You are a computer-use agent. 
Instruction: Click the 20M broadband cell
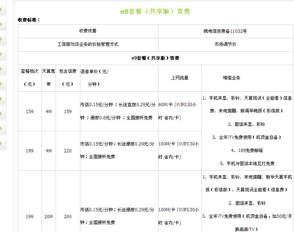tap(48, 217)
